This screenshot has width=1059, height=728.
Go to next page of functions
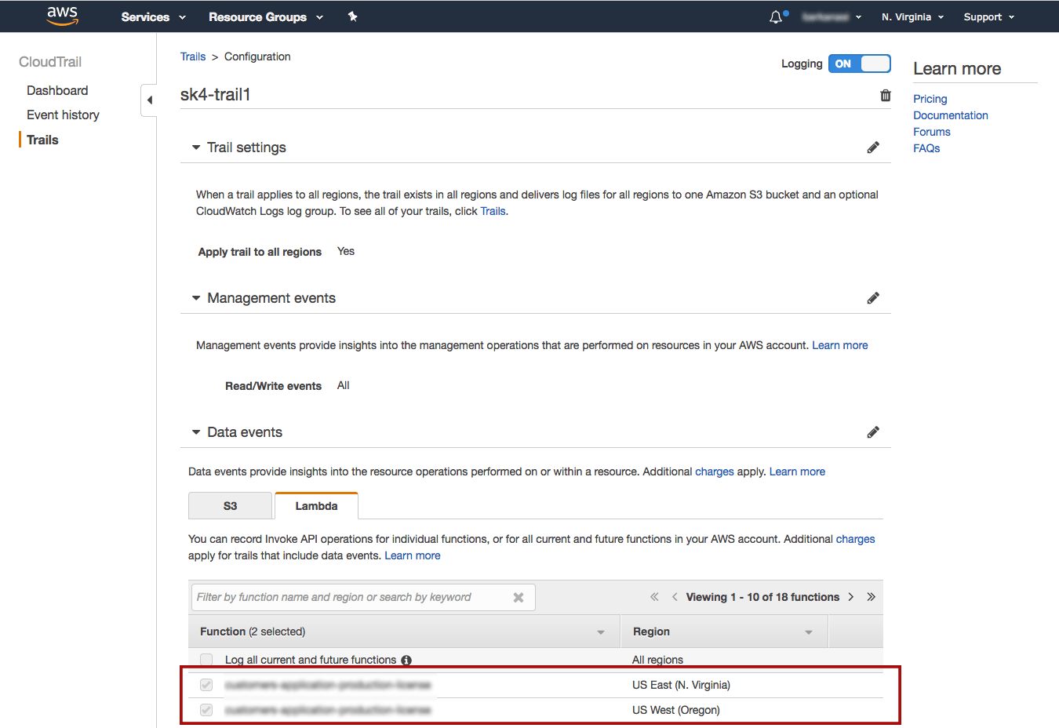(x=851, y=597)
